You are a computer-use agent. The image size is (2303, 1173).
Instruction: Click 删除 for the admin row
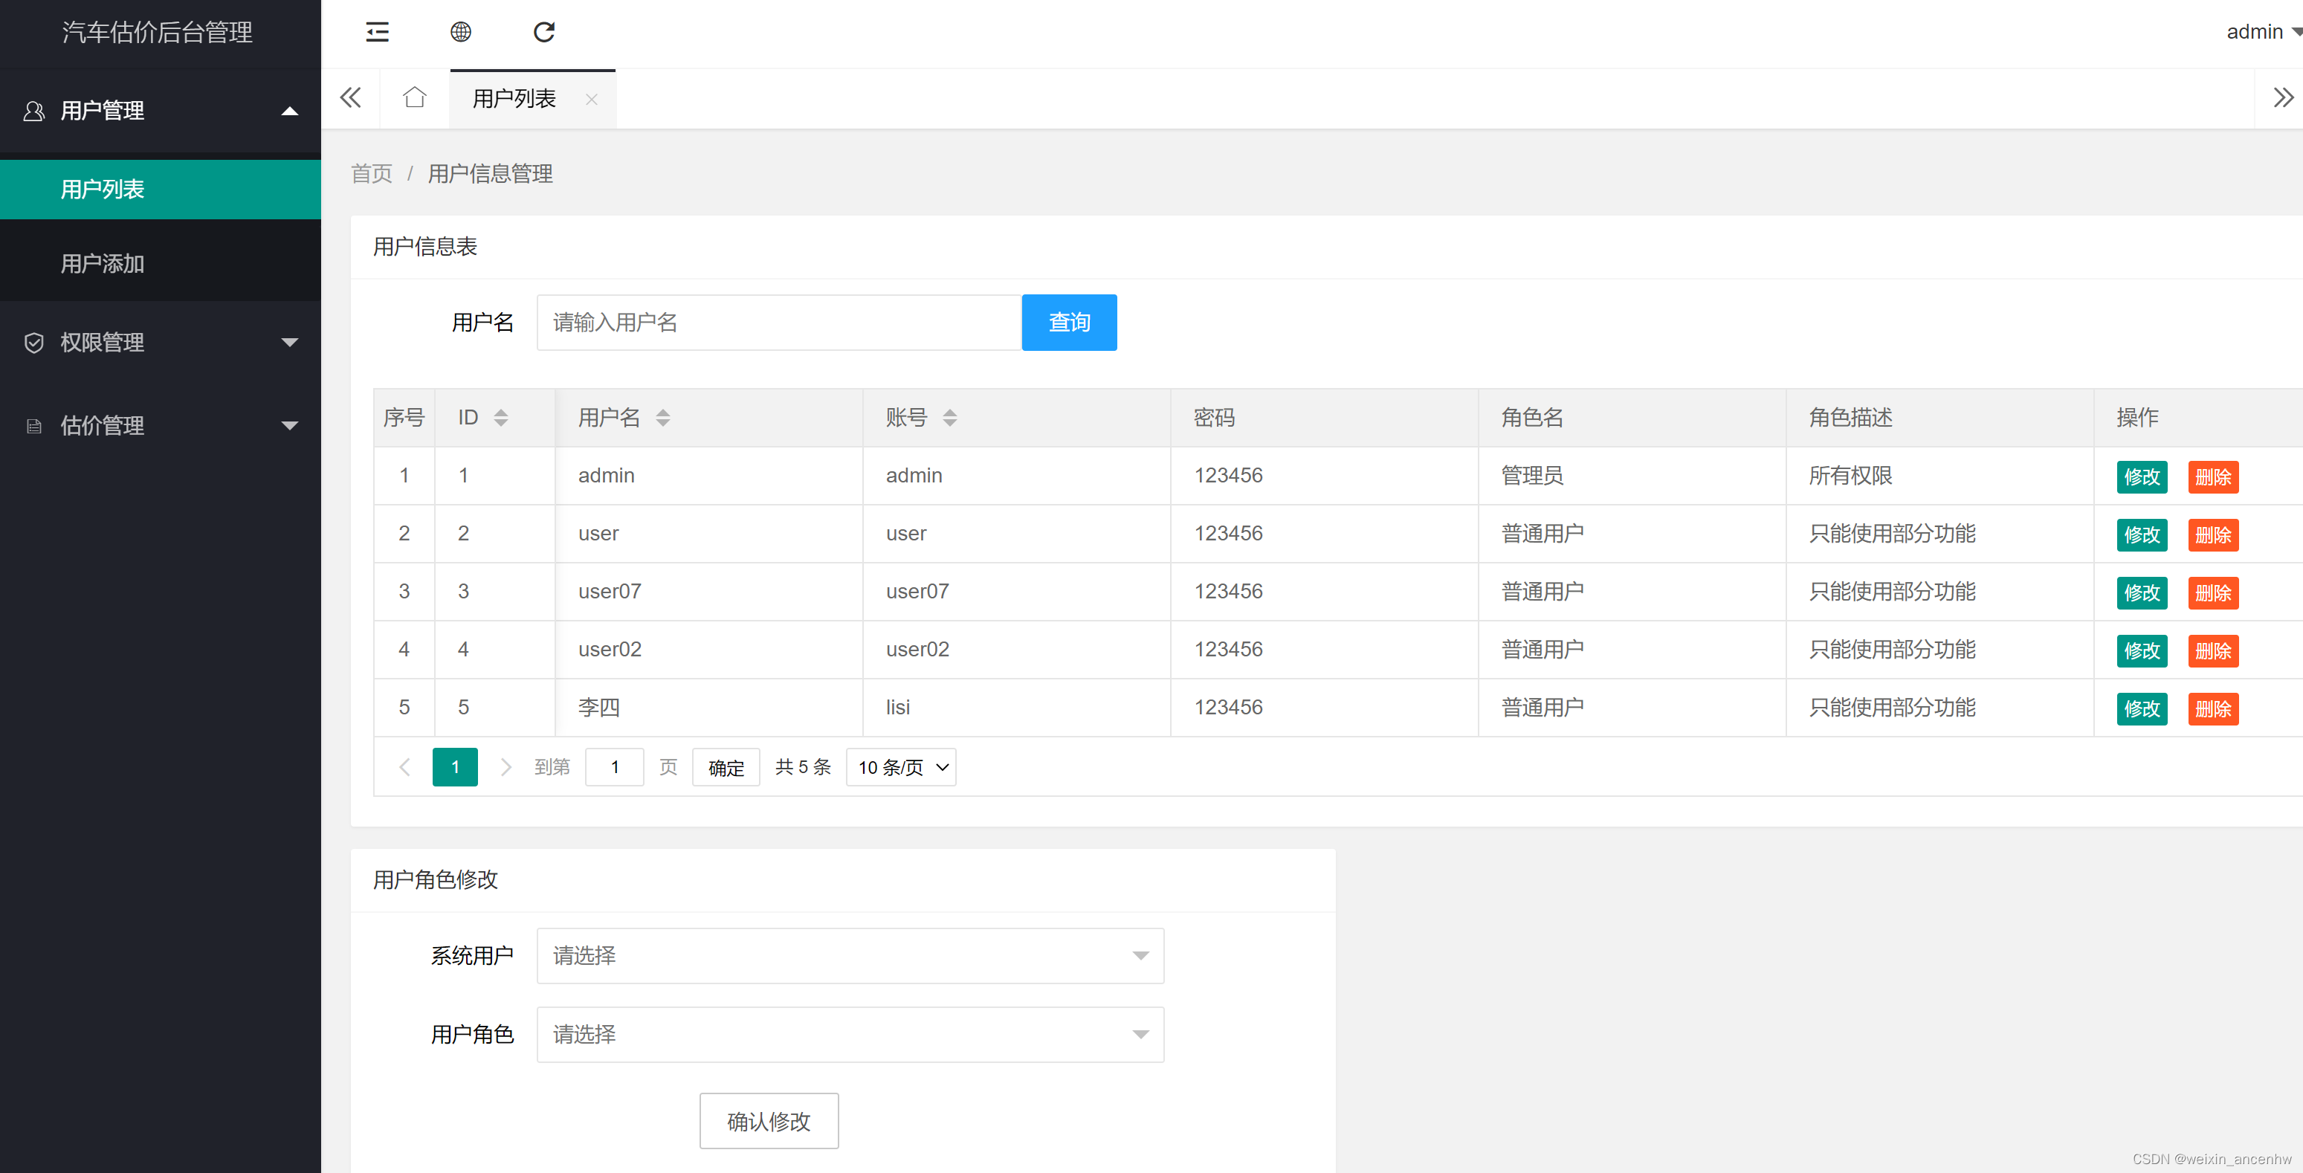tap(2213, 477)
